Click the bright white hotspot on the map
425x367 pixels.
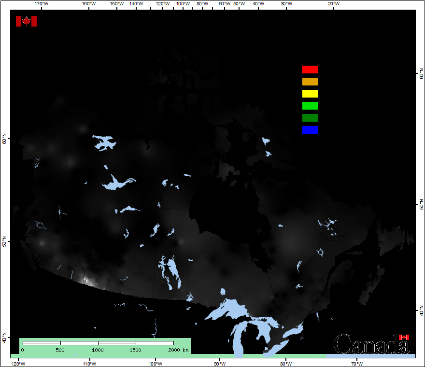coord(86,280)
